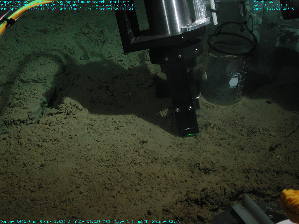Screen dimensions: 299x224
Task: Click the Xmiss= 82.4% reading
Action: pyautogui.click(x=166, y=222)
